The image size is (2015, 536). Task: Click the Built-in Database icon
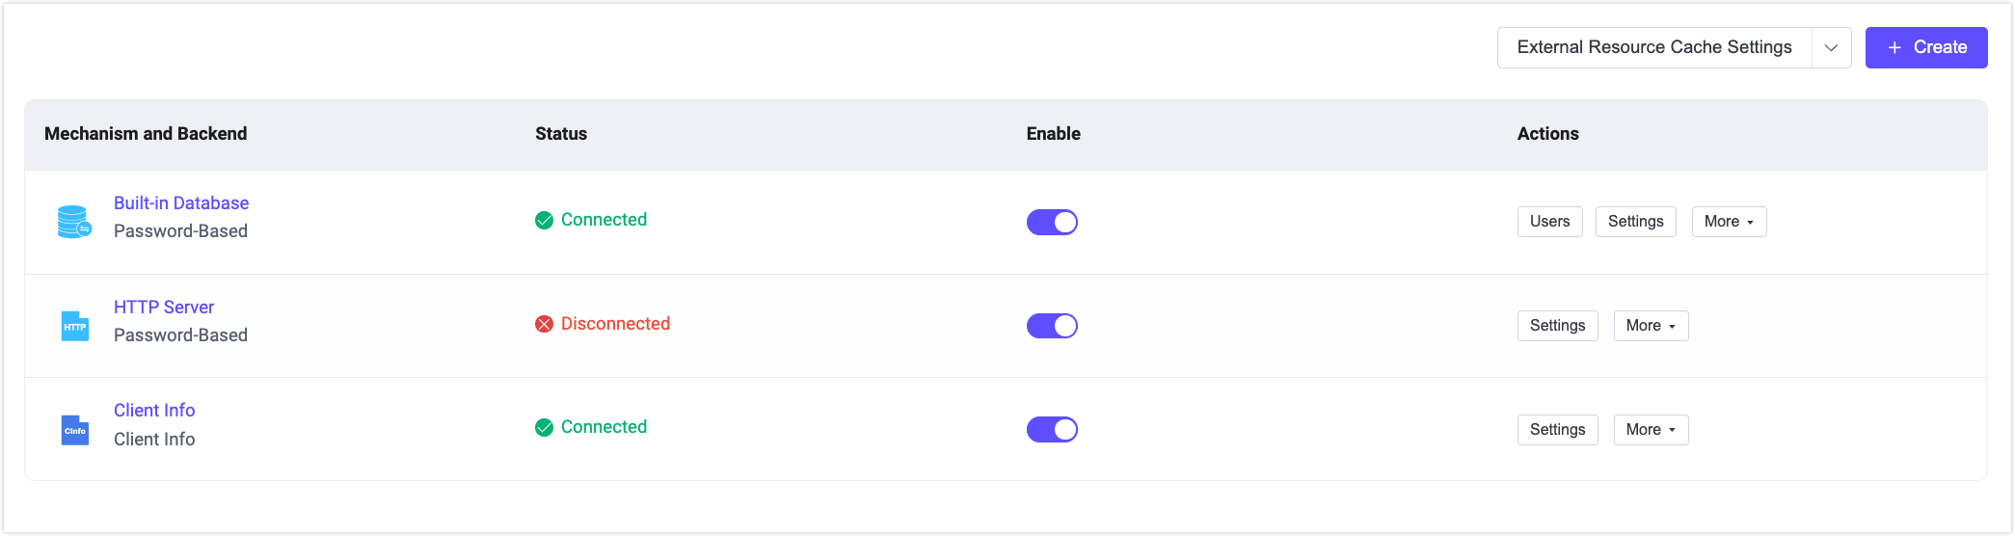pyautogui.click(x=74, y=222)
